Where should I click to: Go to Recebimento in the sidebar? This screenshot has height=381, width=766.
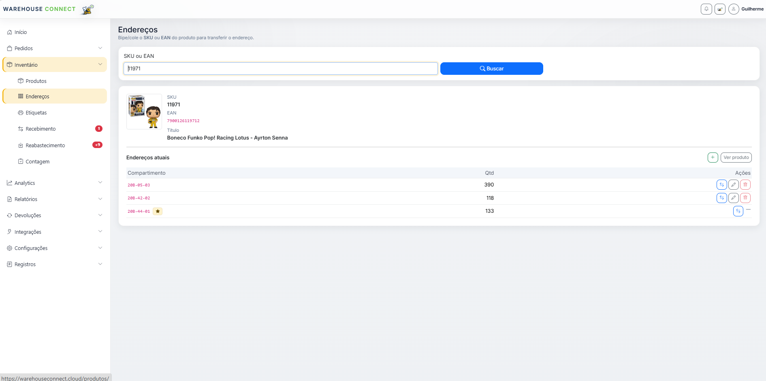click(41, 129)
